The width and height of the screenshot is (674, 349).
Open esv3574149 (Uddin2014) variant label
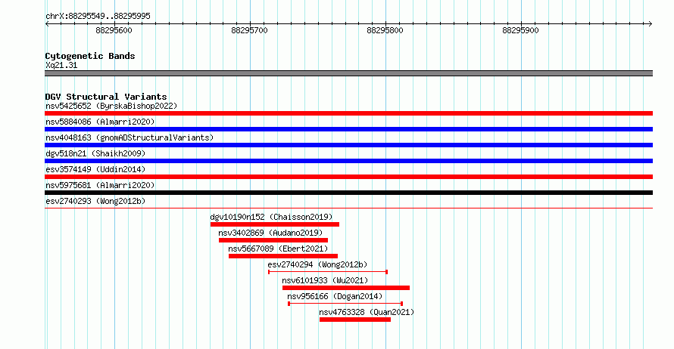coord(95,169)
